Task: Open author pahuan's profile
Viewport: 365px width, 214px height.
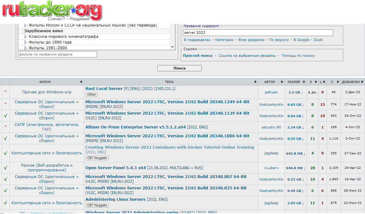Action: tap(271, 92)
